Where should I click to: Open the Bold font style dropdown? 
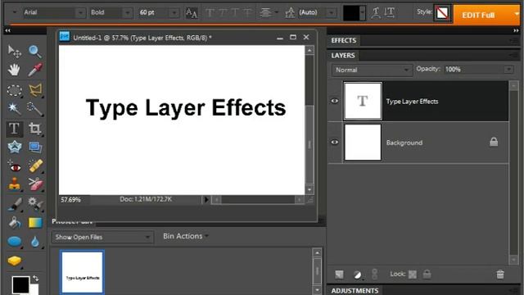128,13
